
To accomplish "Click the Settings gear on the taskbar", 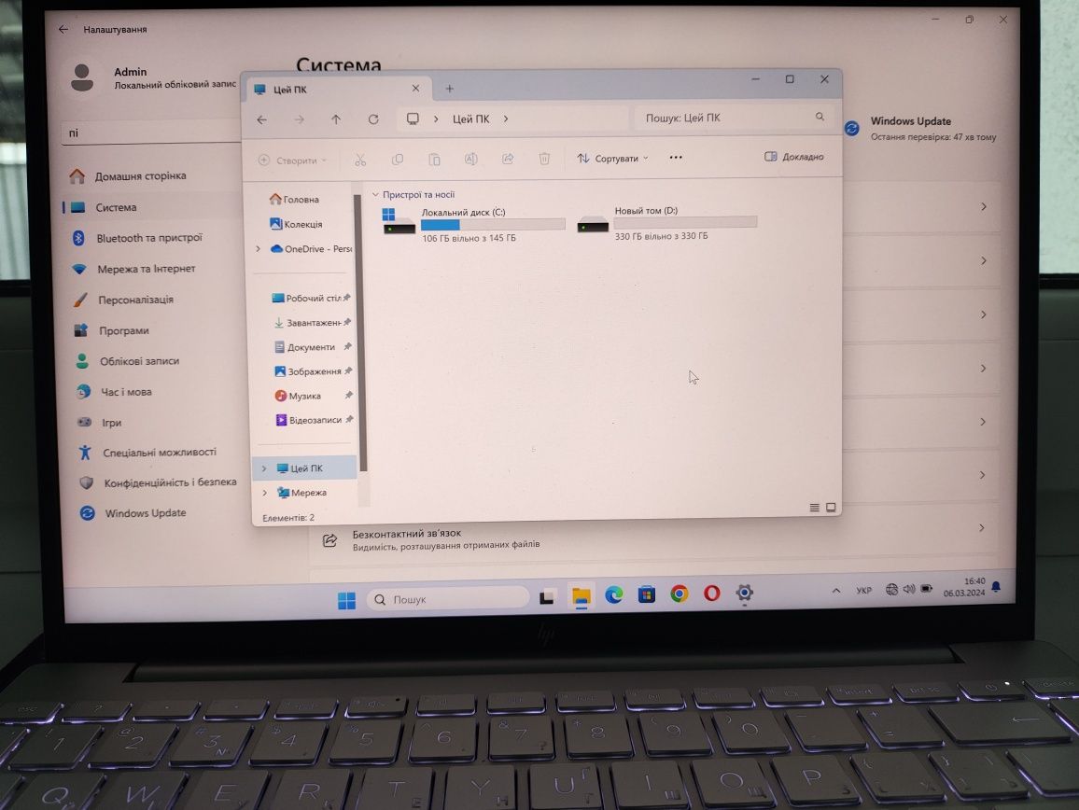I will point(744,593).
